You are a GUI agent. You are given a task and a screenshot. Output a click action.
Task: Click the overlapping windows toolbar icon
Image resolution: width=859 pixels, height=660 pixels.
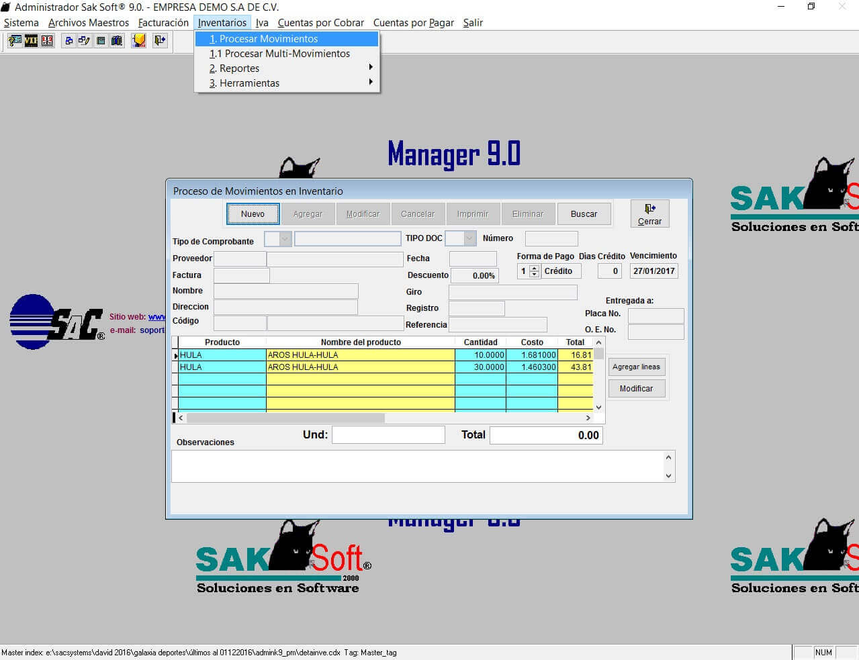pyautogui.click(x=69, y=41)
